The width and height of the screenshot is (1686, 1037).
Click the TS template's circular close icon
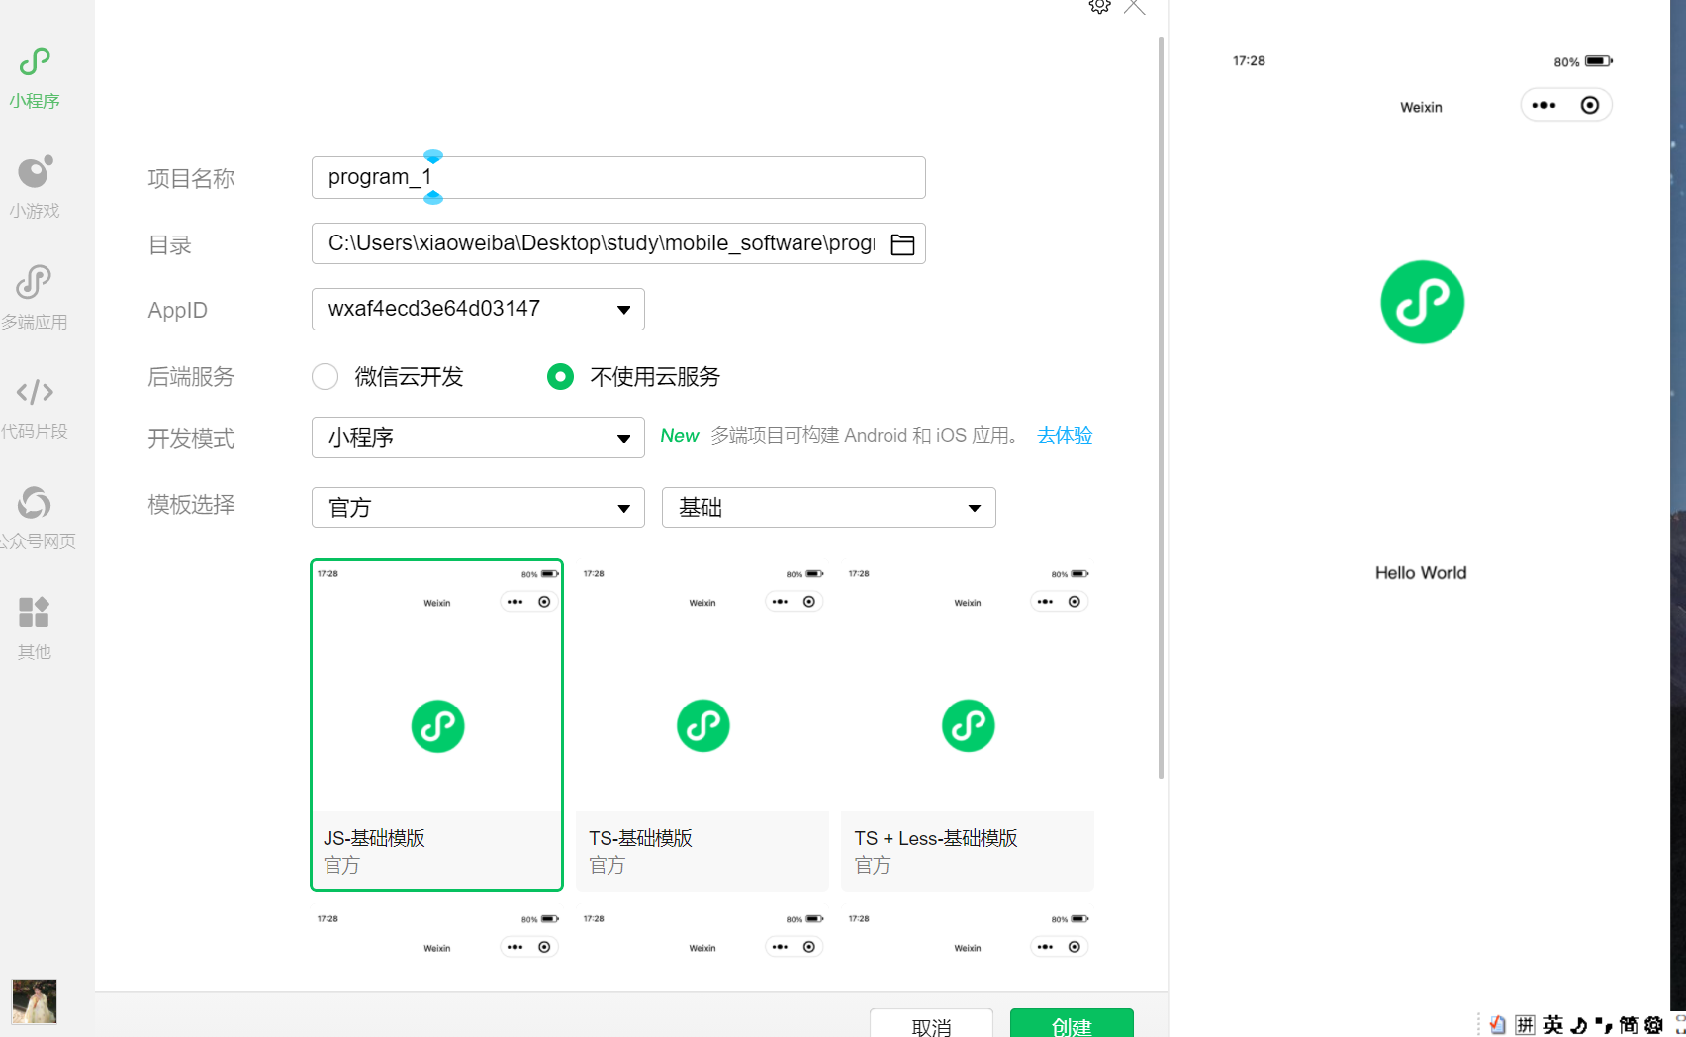[x=809, y=602]
